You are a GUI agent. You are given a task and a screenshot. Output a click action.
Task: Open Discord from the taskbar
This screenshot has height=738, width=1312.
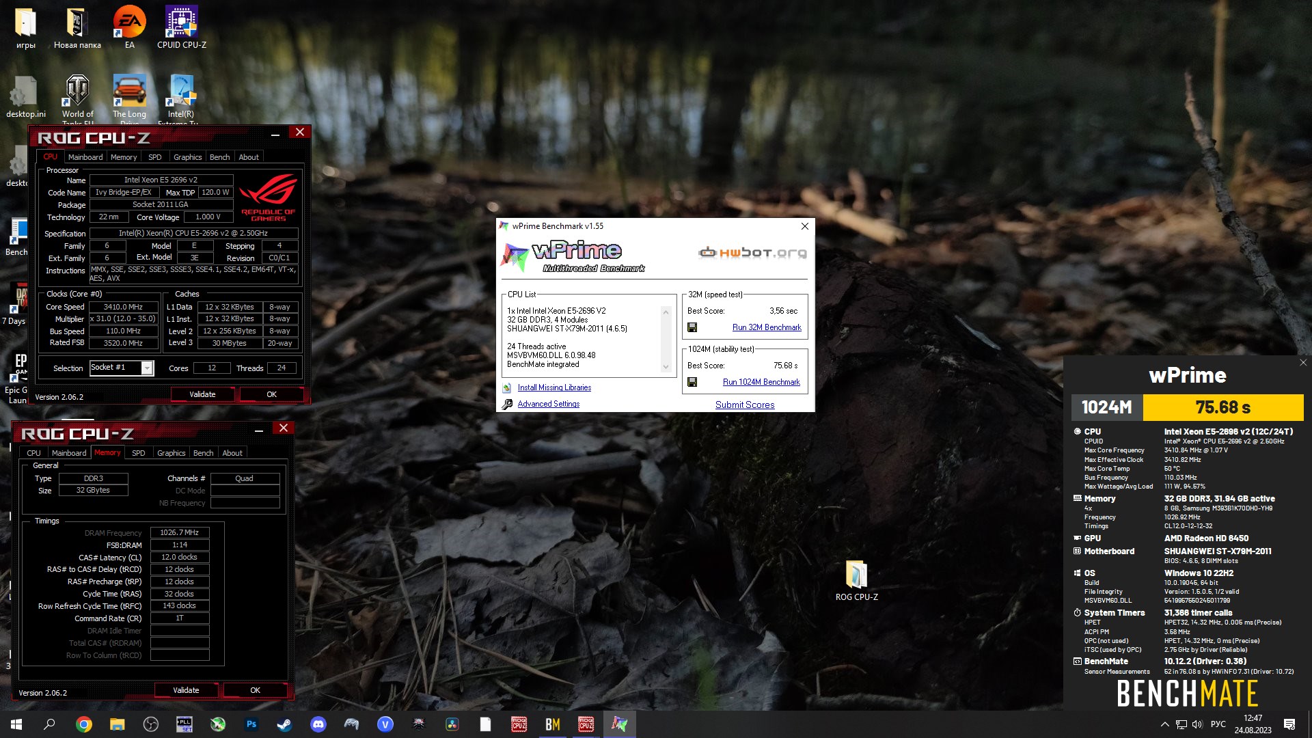(x=318, y=724)
